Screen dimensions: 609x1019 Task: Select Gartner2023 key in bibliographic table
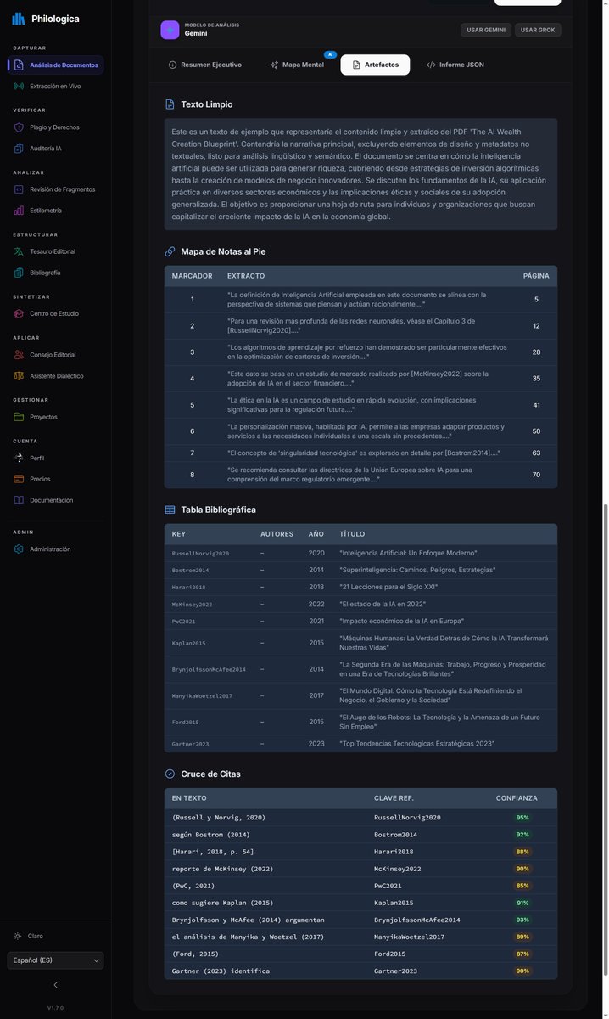click(x=189, y=744)
